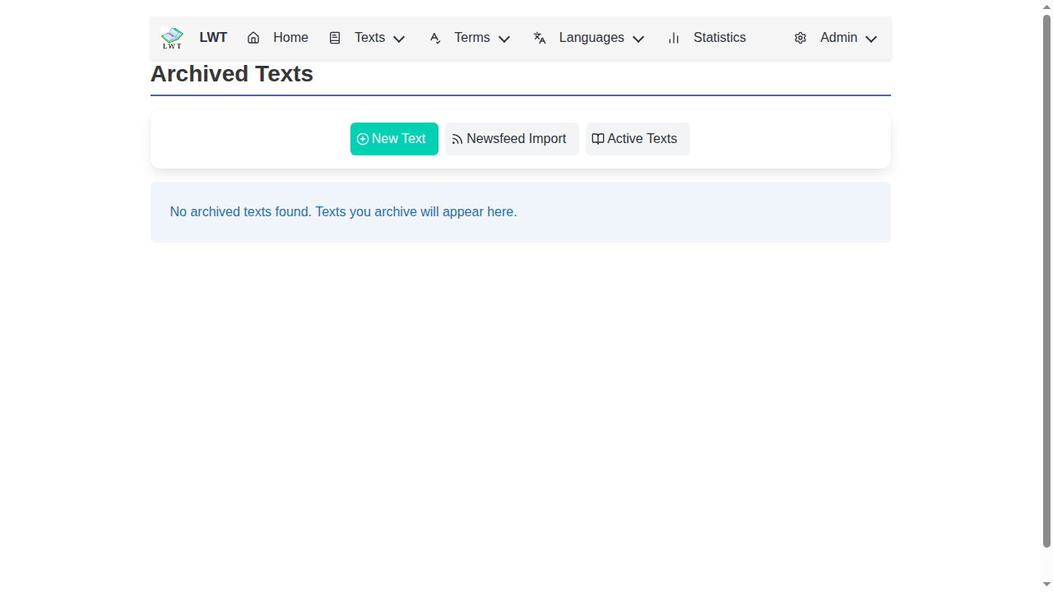Select the Terms menu item
This screenshot has width=1053, height=592.
pyautogui.click(x=472, y=38)
